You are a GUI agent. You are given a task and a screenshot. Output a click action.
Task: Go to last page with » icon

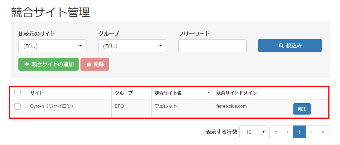323,132
